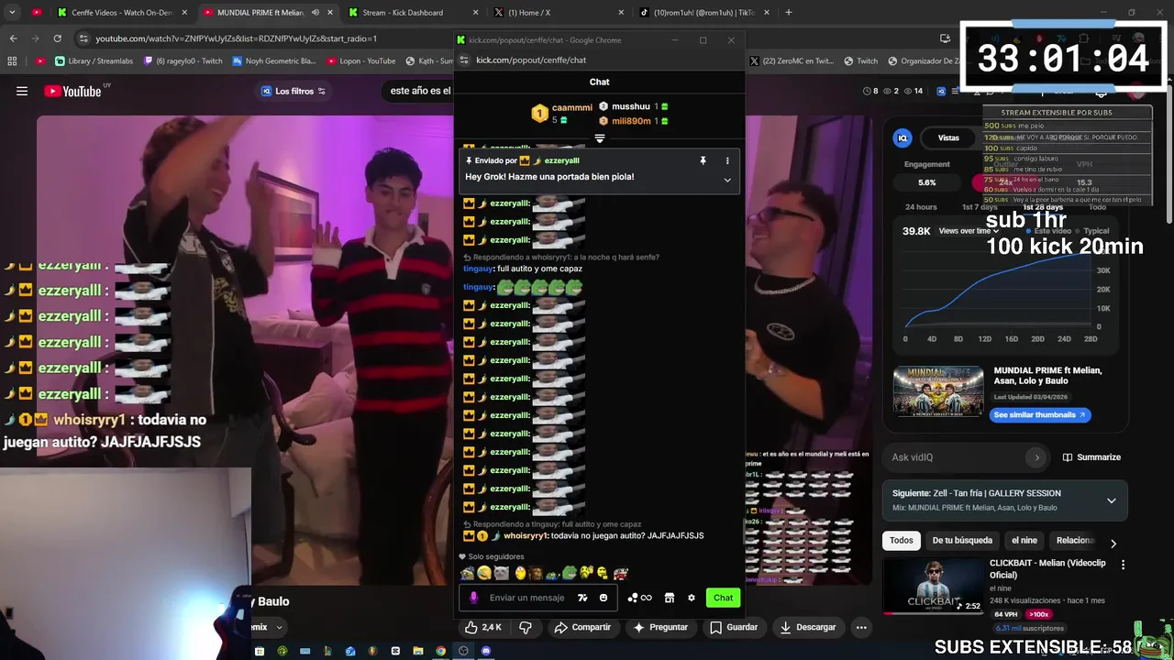The height and width of the screenshot is (660, 1174).
Task: Click the Summarize button
Action: click(1091, 457)
